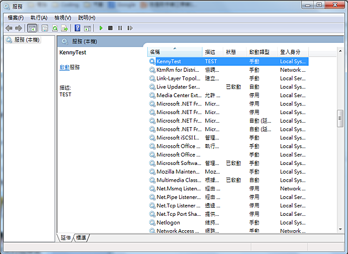
Task: Click the gear icon of Microsoft iSCSI I... row
Action: 152,138
